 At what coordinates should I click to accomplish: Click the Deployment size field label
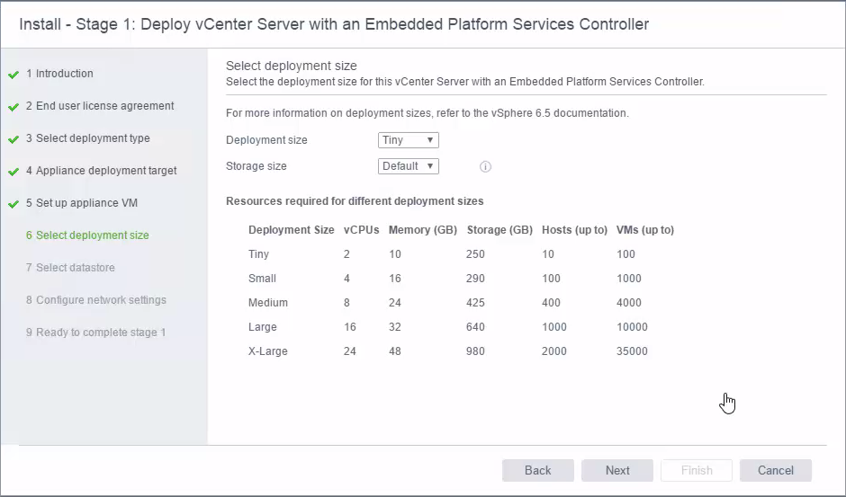coord(266,140)
